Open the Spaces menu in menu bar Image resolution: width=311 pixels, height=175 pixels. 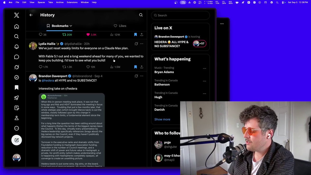click(x=41, y=2)
